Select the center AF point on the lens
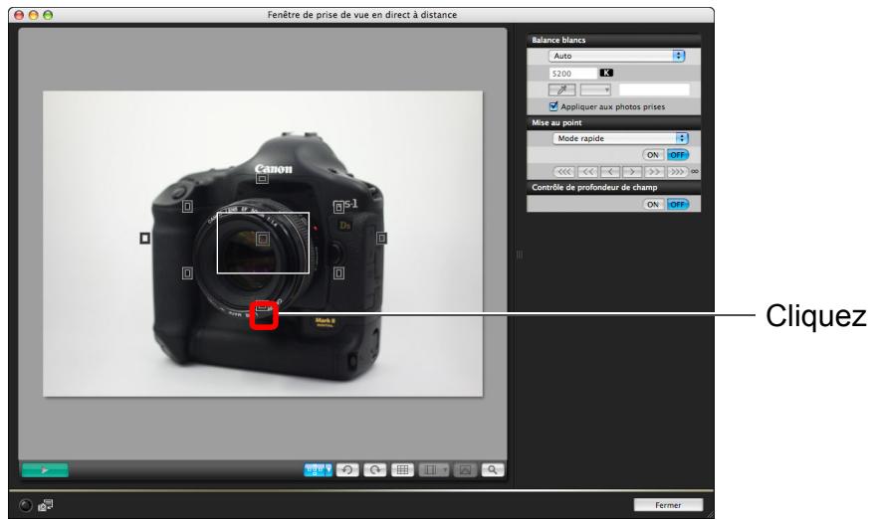Viewport: 872px width, 520px height. (263, 239)
